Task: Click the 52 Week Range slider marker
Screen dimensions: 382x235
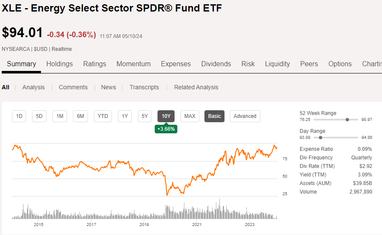Action: click(347, 120)
